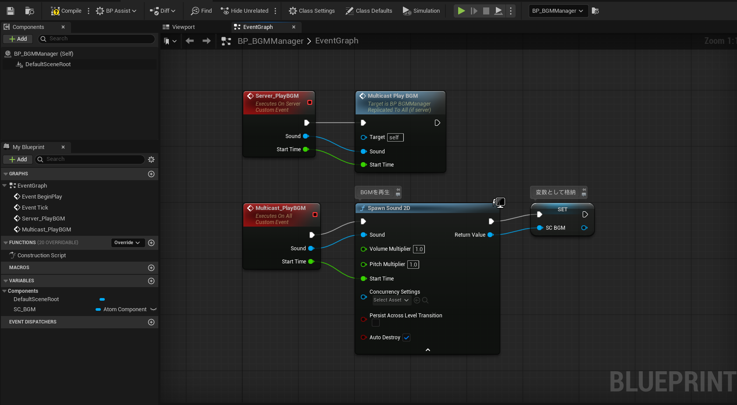Open the function Override dropdown
Image resolution: width=737 pixels, height=405 pixels.
tap(127, 243)
